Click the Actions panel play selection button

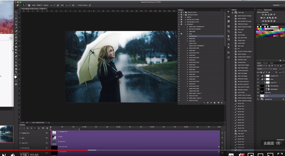pos(211,103)
